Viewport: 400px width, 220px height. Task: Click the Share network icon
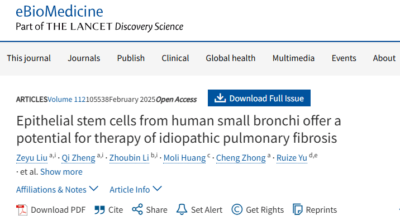137,209
